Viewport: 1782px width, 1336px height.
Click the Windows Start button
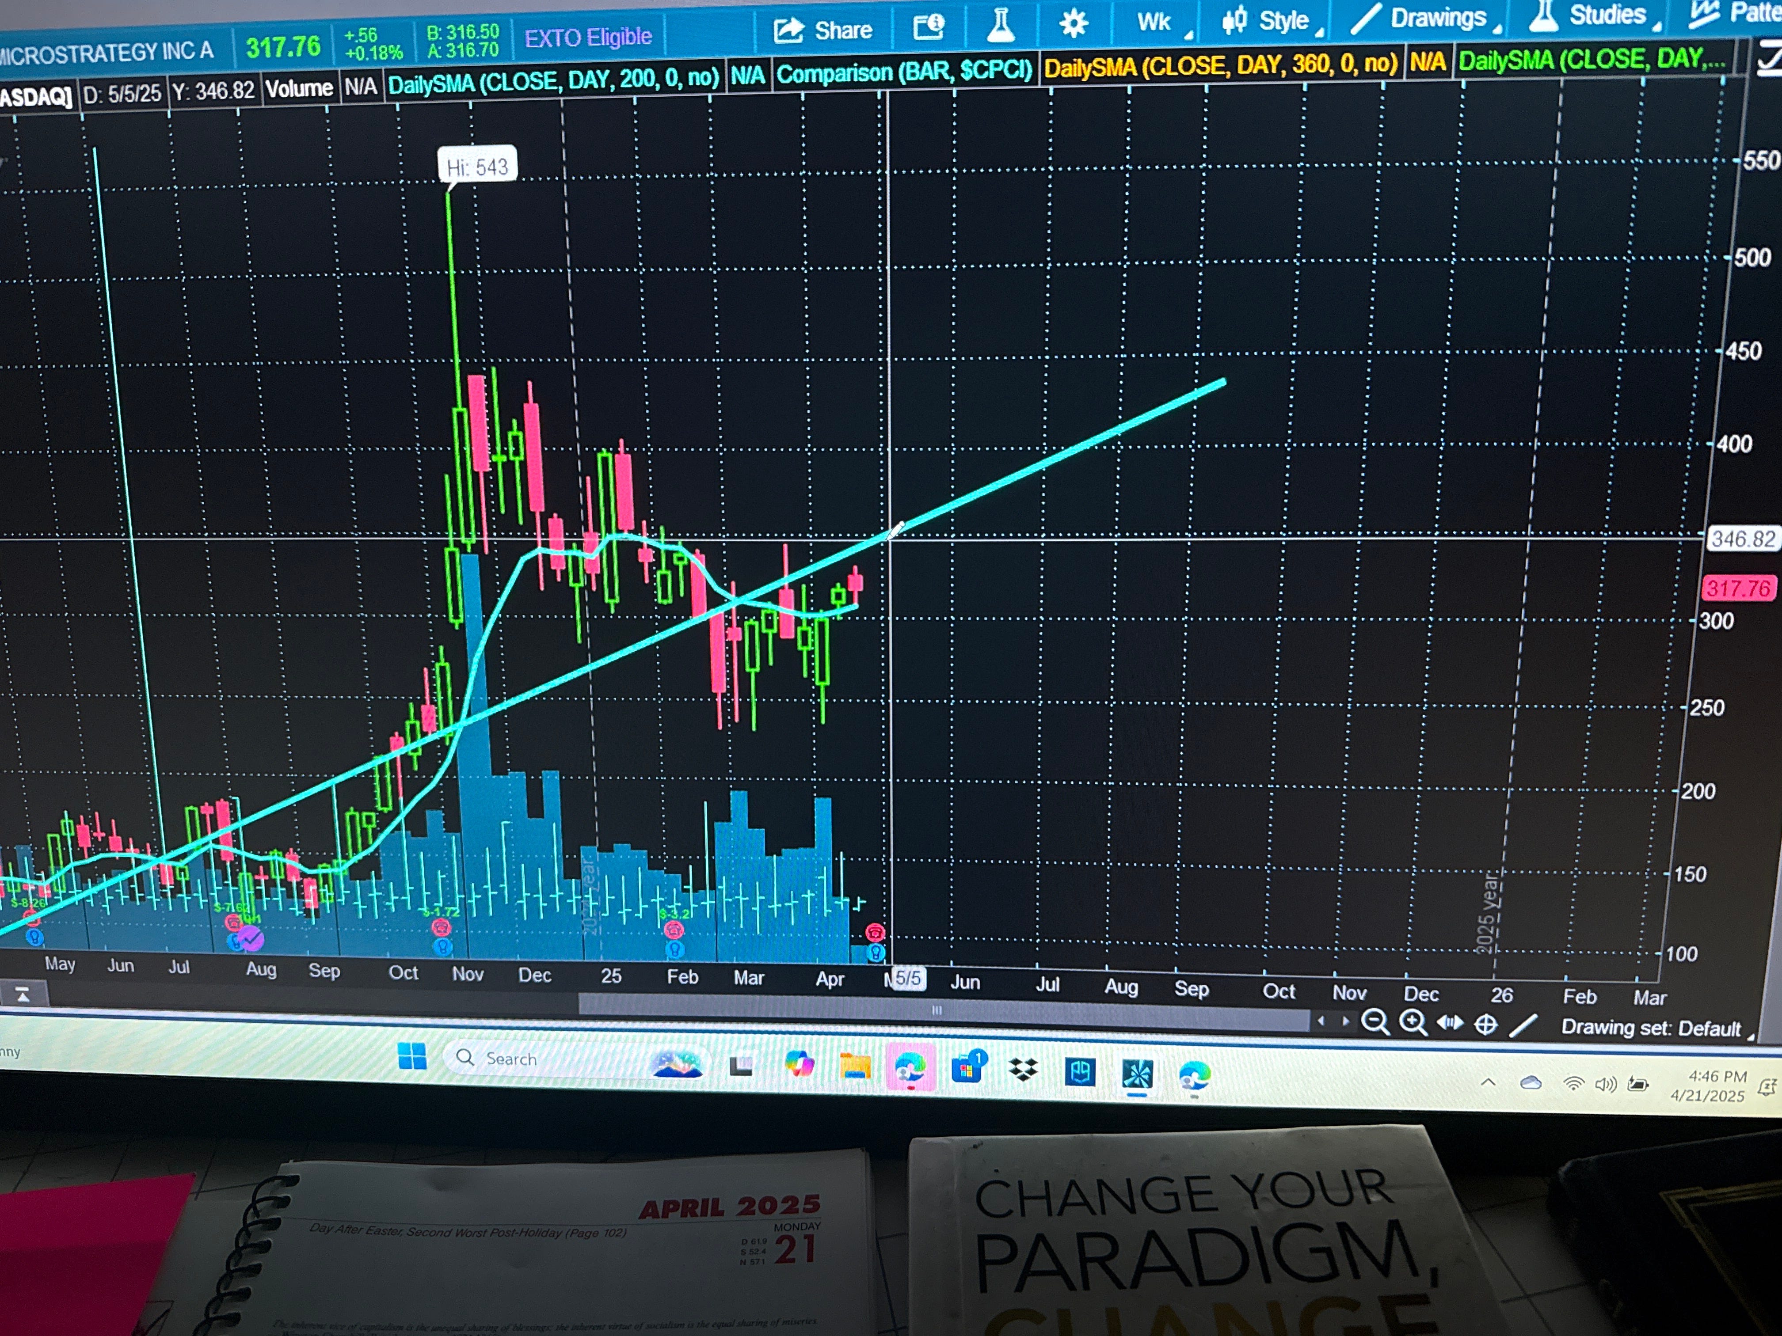pyautogui.click(x=412, y=1056)
